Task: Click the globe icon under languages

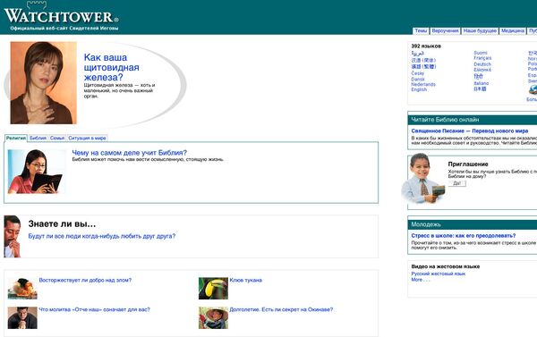Action: [533, 90]
